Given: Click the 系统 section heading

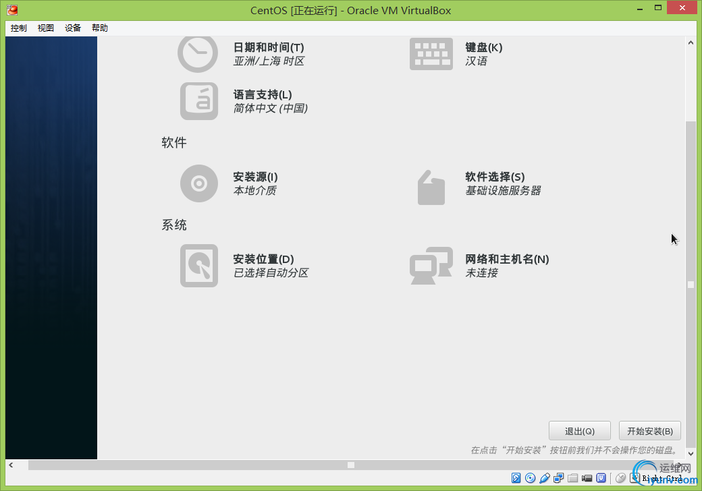Looking at the screenshot, I should [x=173, y=225].
